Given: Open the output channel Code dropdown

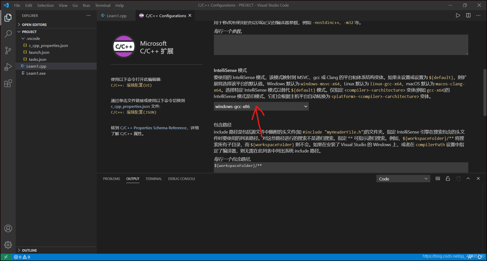Looking at the screenshot, I should (x=403, y=179).
